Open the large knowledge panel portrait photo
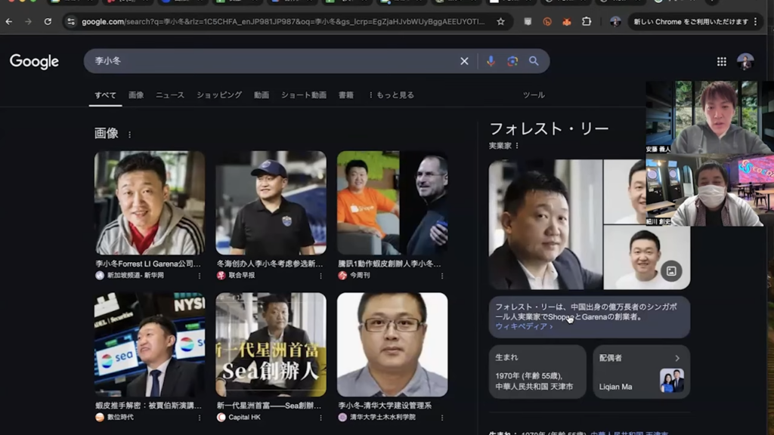 (546, 224)
